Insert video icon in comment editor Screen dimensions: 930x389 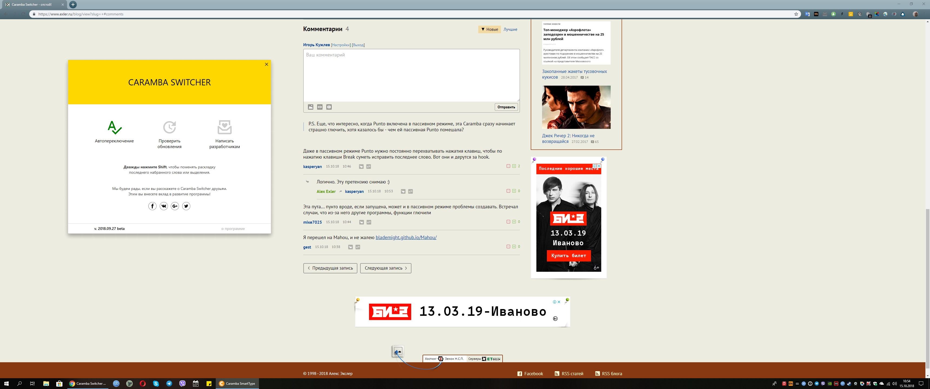point(329,107)
